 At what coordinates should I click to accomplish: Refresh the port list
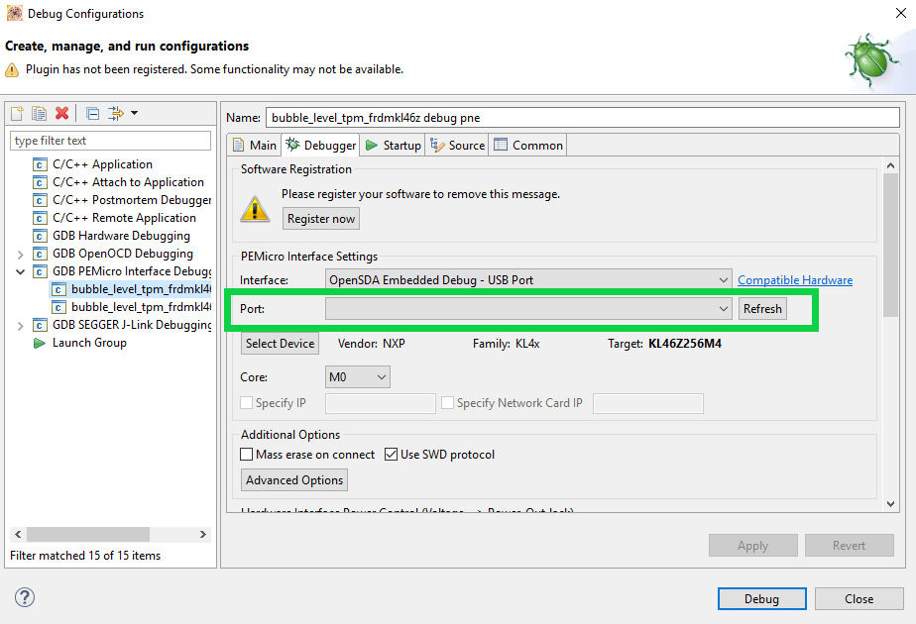click(762, 309)
